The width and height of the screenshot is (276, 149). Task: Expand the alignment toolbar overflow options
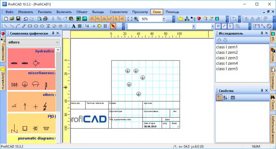274,19
